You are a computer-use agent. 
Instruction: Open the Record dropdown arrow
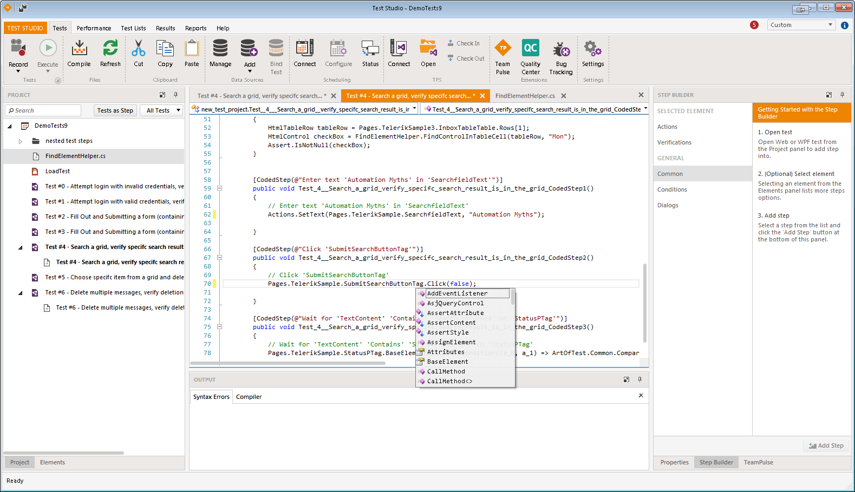[x=18, y=71]
